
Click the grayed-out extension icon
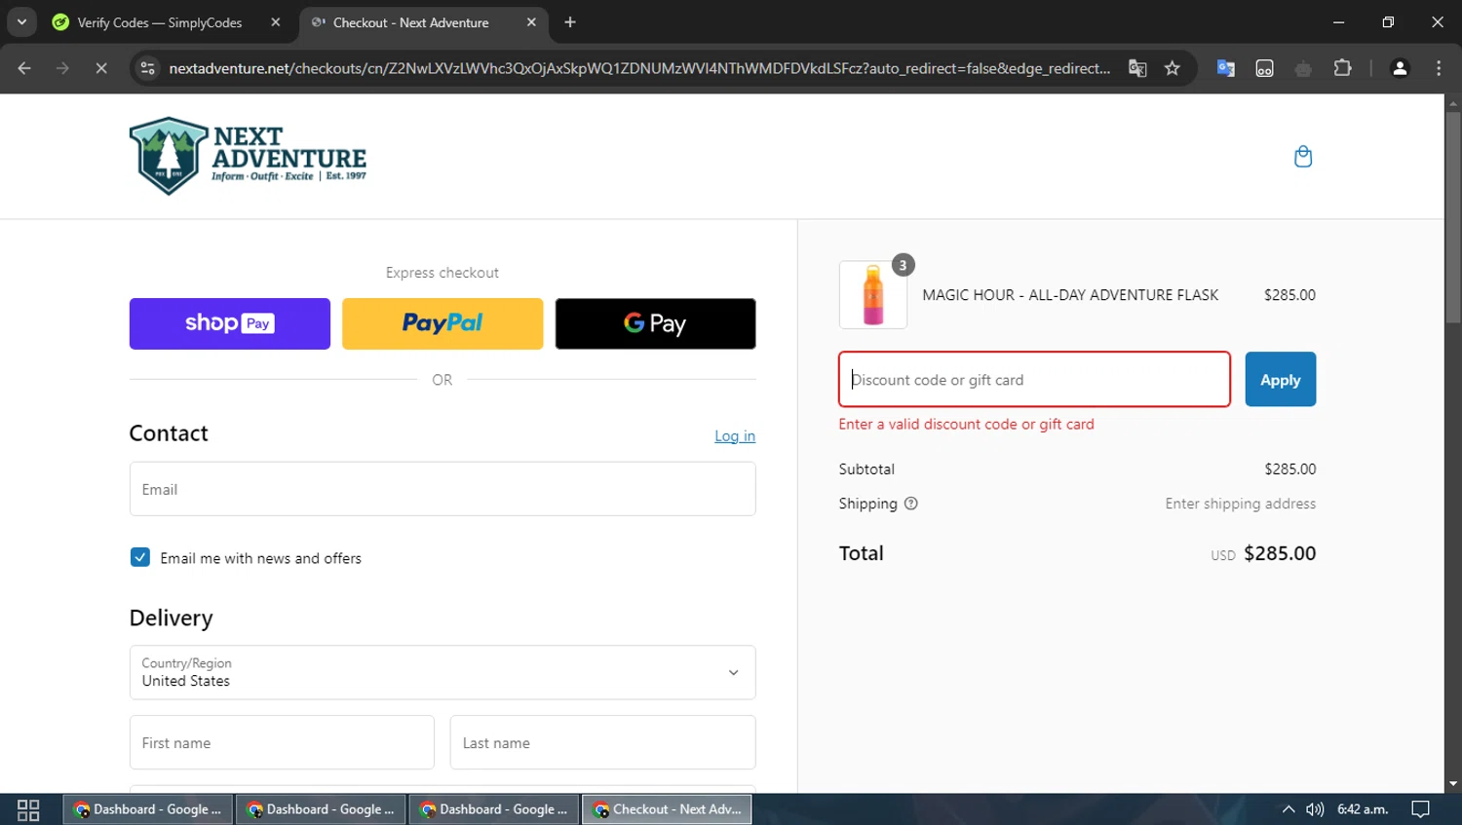pos(1303,68)
